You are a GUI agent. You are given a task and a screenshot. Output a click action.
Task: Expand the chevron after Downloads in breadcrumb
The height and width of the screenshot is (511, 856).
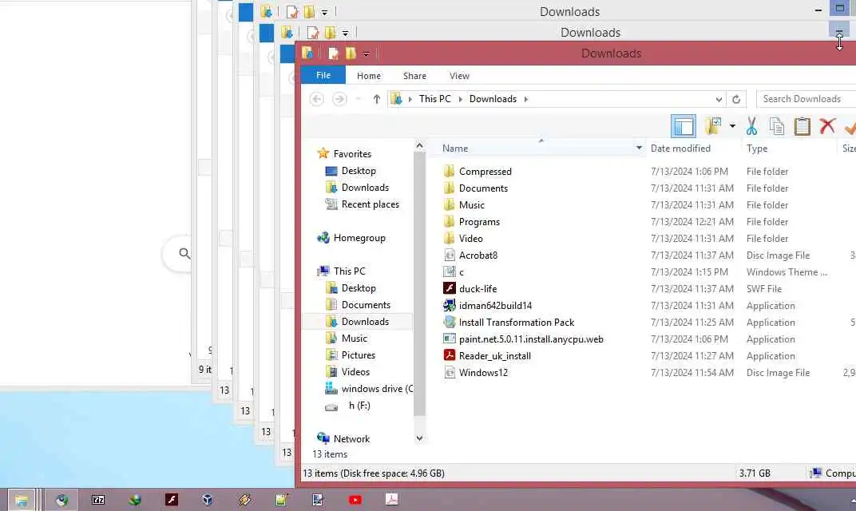[x=525, y=99]
